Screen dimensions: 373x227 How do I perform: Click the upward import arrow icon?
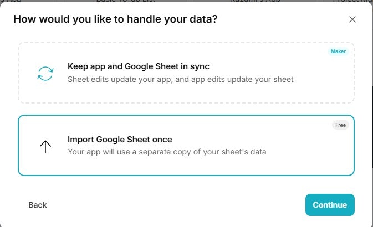point(45,146)
